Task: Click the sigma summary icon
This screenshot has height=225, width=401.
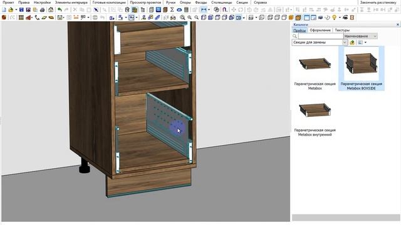Action: (172, 10)
